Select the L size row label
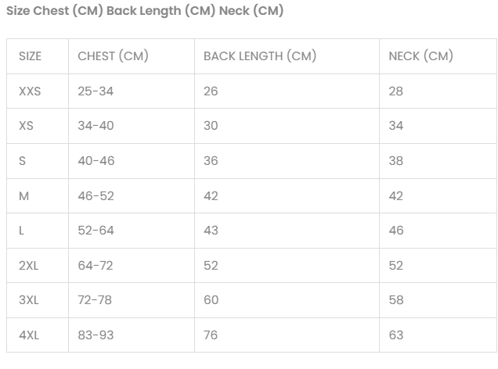498x369 pixels. (x=22, y=231)
